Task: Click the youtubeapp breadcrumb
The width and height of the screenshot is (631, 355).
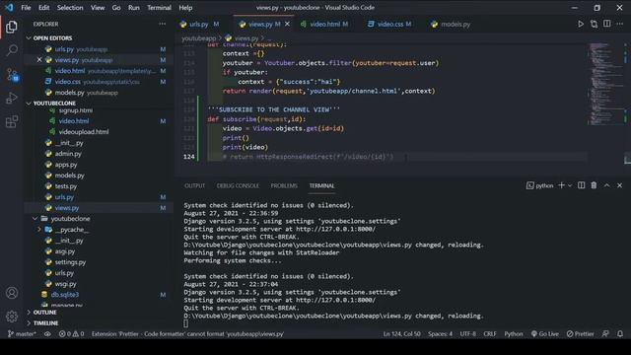Action: [199, 38]
